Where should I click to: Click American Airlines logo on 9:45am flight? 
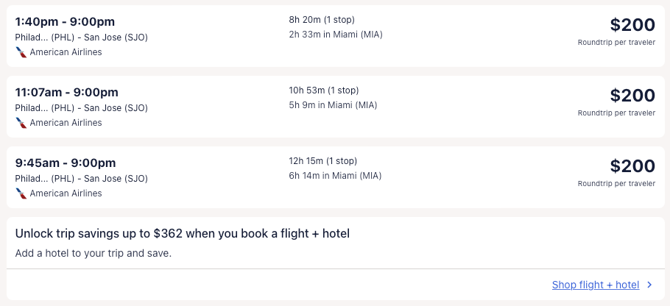tap(21, 193)
